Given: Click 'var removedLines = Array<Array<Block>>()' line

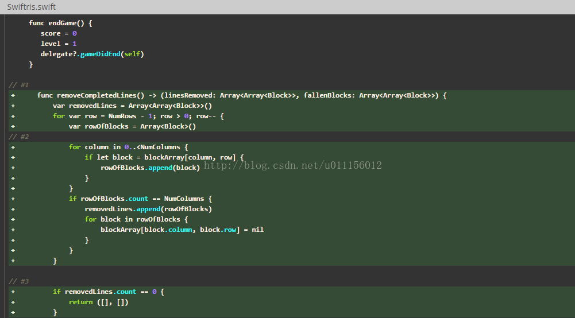Looking at the screenshot, I should tap(132, 106).
